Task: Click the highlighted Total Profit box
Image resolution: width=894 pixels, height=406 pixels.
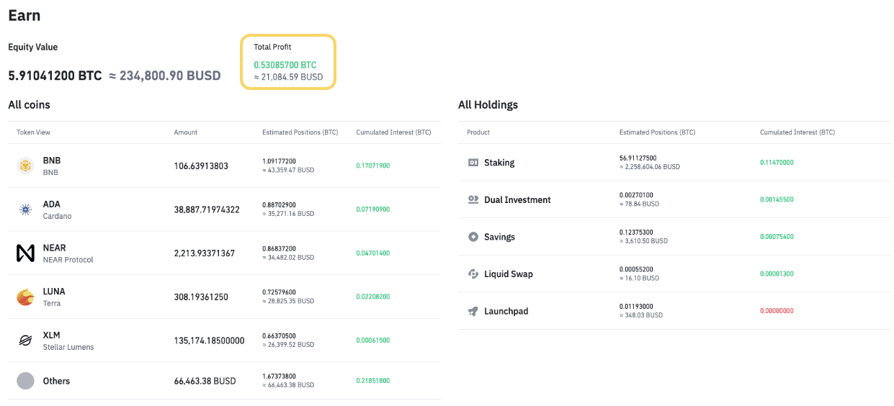Action: click(288, 62)
